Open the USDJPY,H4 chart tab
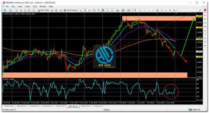This screenshot has height=113, width=209. point(60,106)
